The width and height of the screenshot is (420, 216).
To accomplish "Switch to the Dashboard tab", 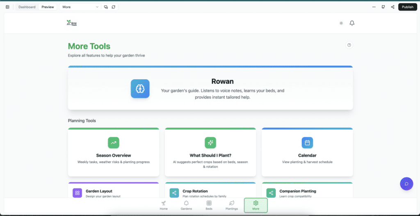I will [x=27, y=7].
